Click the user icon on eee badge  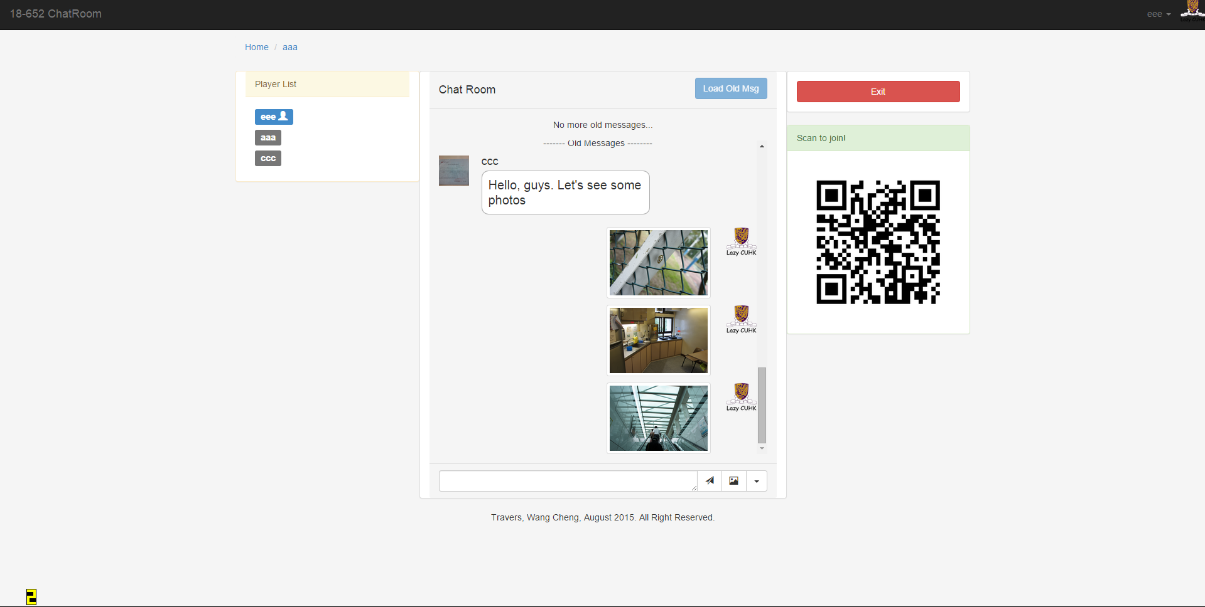(x=283, y=116)
